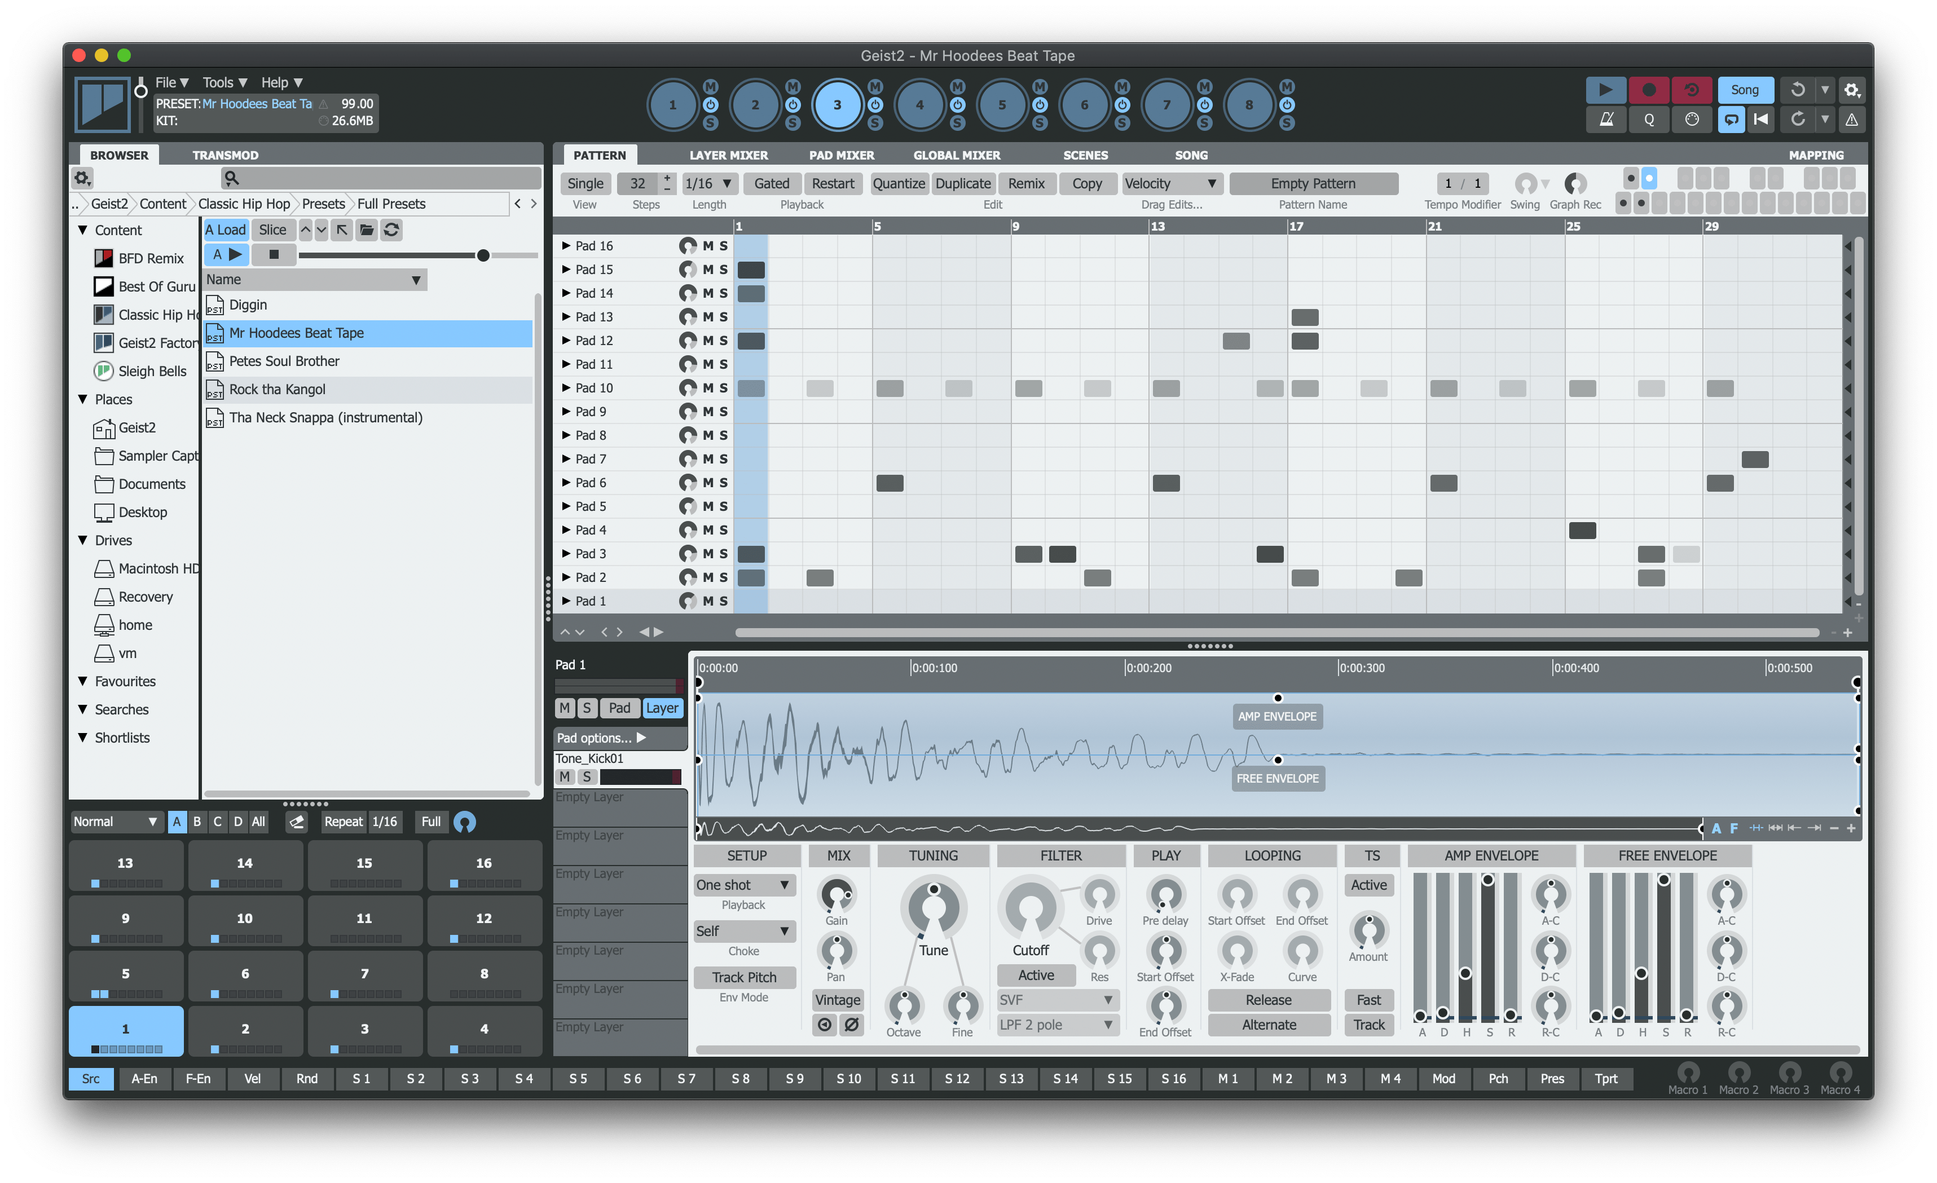Click the MIDI connector icon
Image resolution: width=1937 pixels, height=1183 pixels.
(x=1691, y=120)
